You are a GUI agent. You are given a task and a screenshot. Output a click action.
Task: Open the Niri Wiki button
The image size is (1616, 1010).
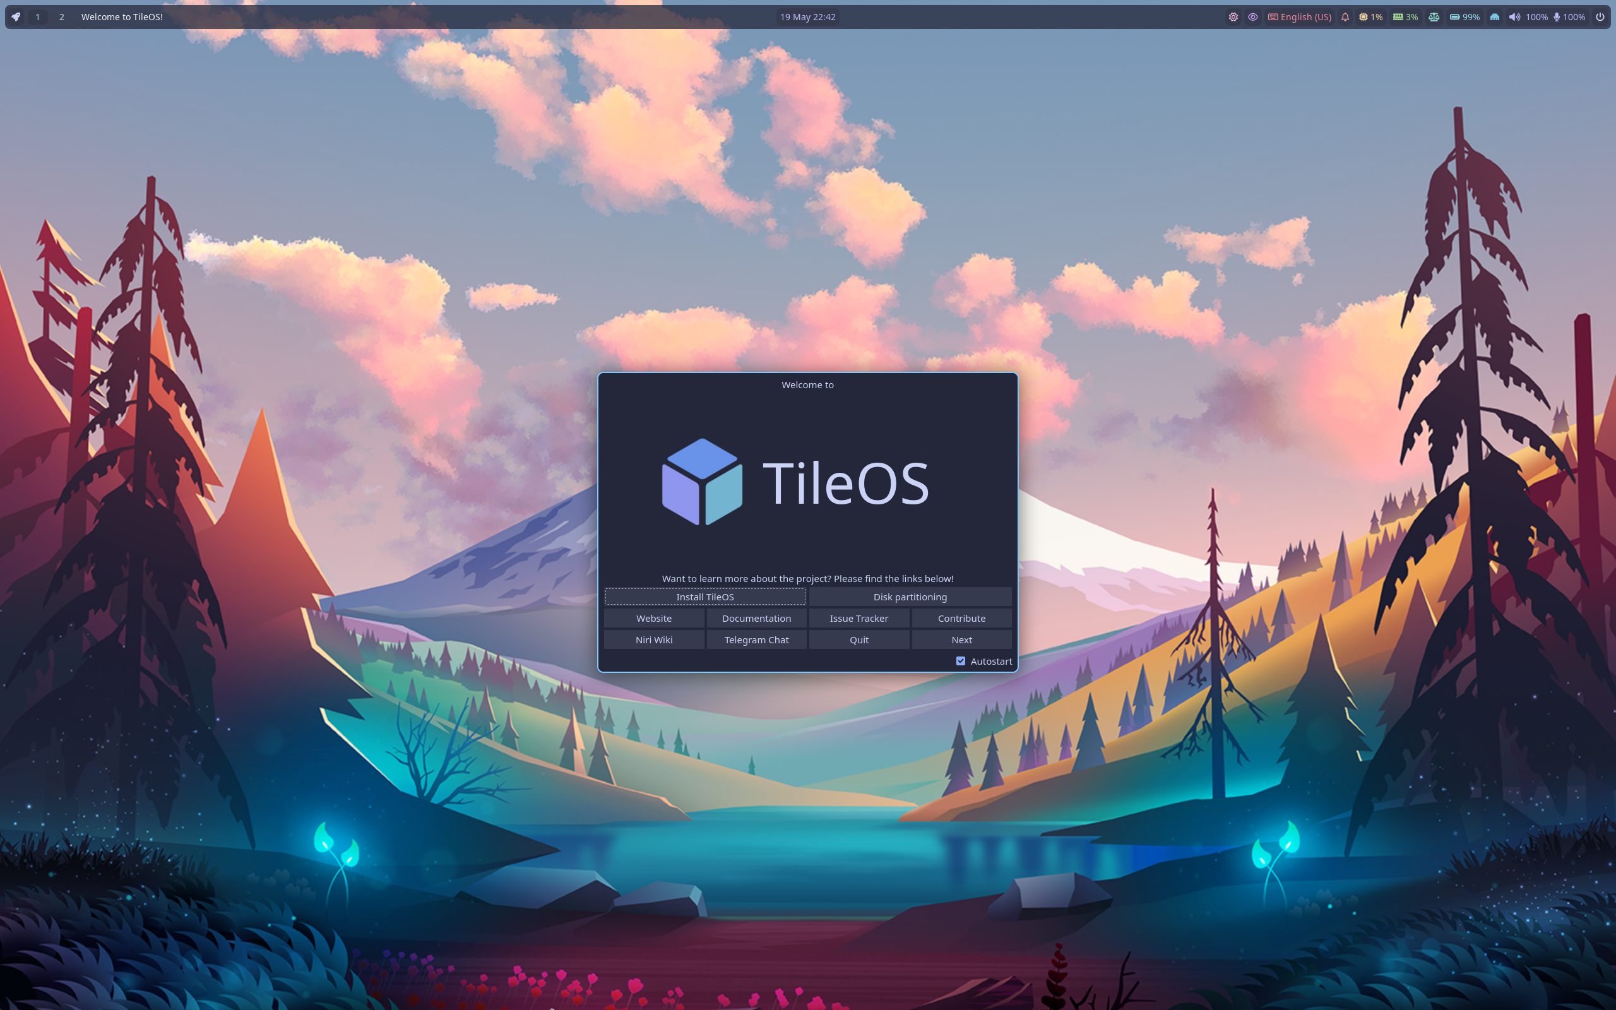click(x=654, y=639)
